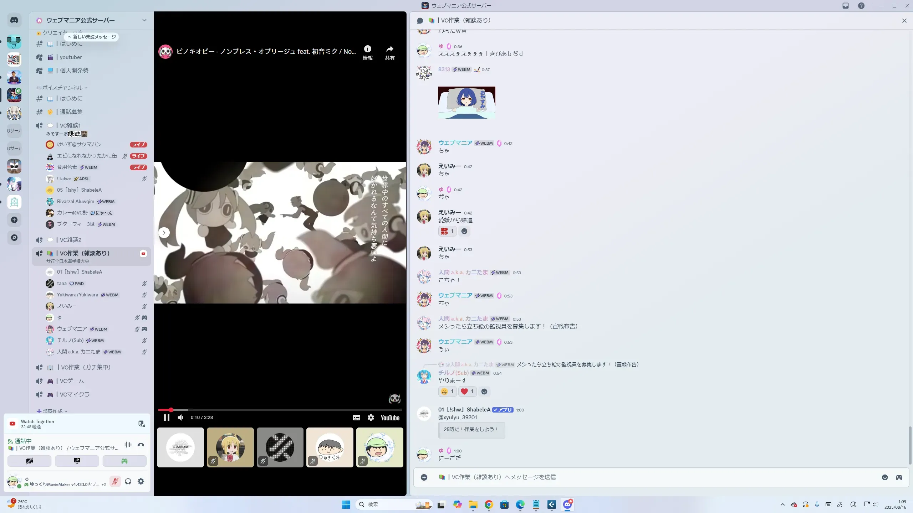Screen dimensions: 913x513
Task: Expand the 部屋作成 category
Action: click(x=52, y=411)
